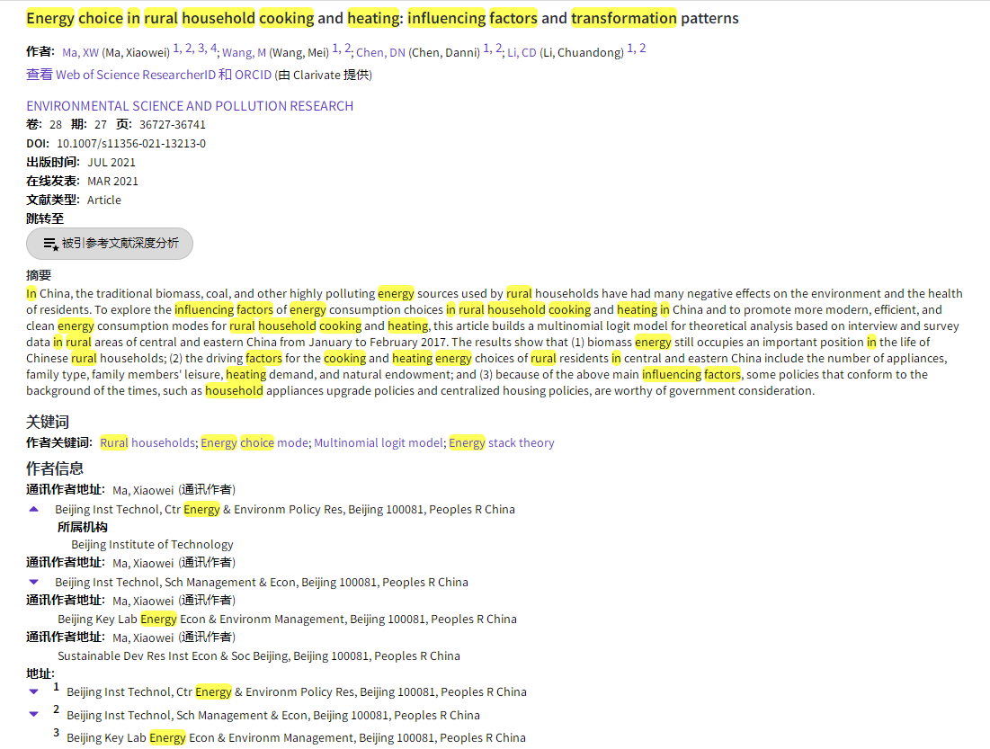Click affiliation superscript 3 after Ma, Xiaowei
This screenshot has height=749, width=990.
201,49
